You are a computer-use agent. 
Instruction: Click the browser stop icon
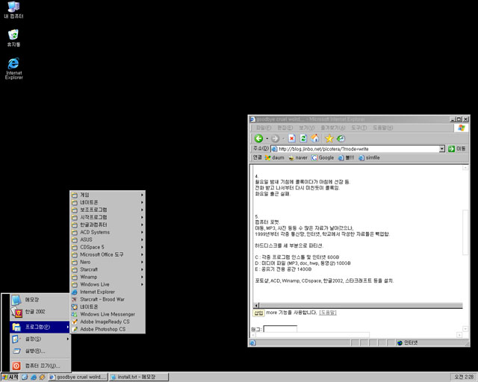[292, 139]
